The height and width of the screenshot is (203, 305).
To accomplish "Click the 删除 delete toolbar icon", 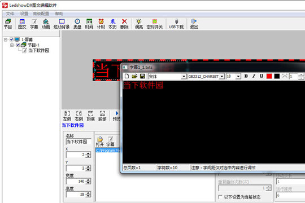I will pyautogui.click(x=124, y=24).
